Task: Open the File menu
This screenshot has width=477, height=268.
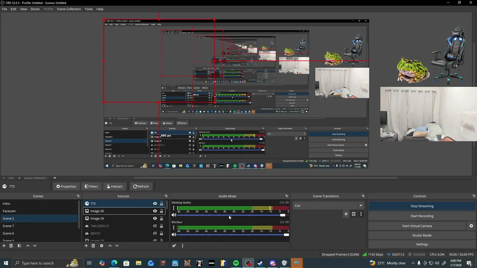Action: coord(4,9)
